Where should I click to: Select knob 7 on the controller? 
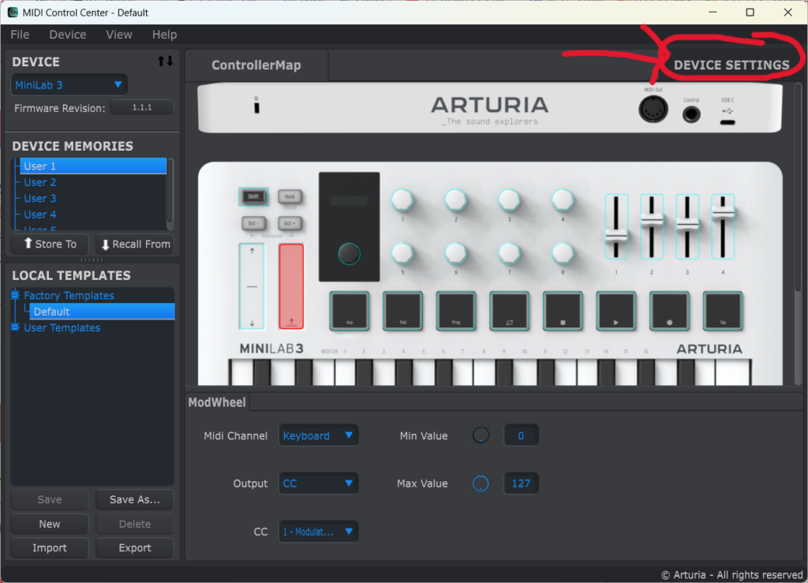[x=509, y=253]
